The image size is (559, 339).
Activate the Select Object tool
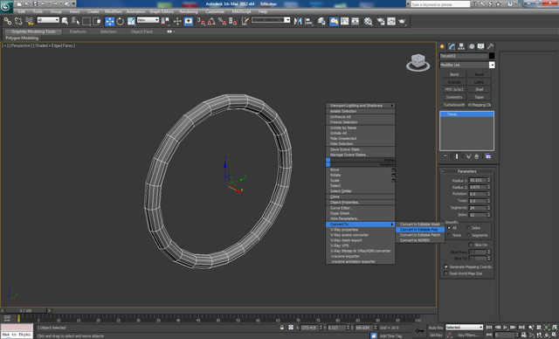[x=65, y=21]
